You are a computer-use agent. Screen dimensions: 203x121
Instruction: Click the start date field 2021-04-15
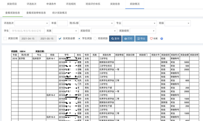(x=28, y=39)
